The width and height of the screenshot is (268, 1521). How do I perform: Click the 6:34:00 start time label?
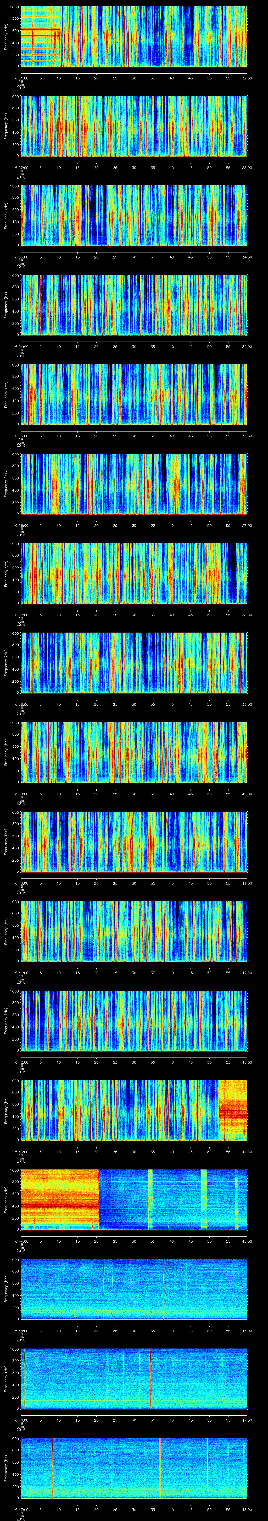(21, 347)
